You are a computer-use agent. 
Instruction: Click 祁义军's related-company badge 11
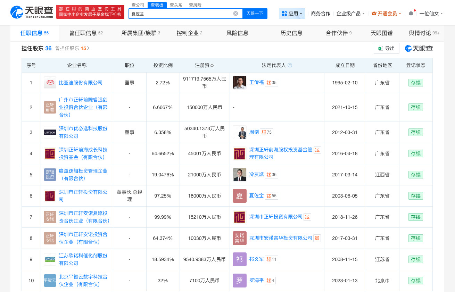click(271, 259)
